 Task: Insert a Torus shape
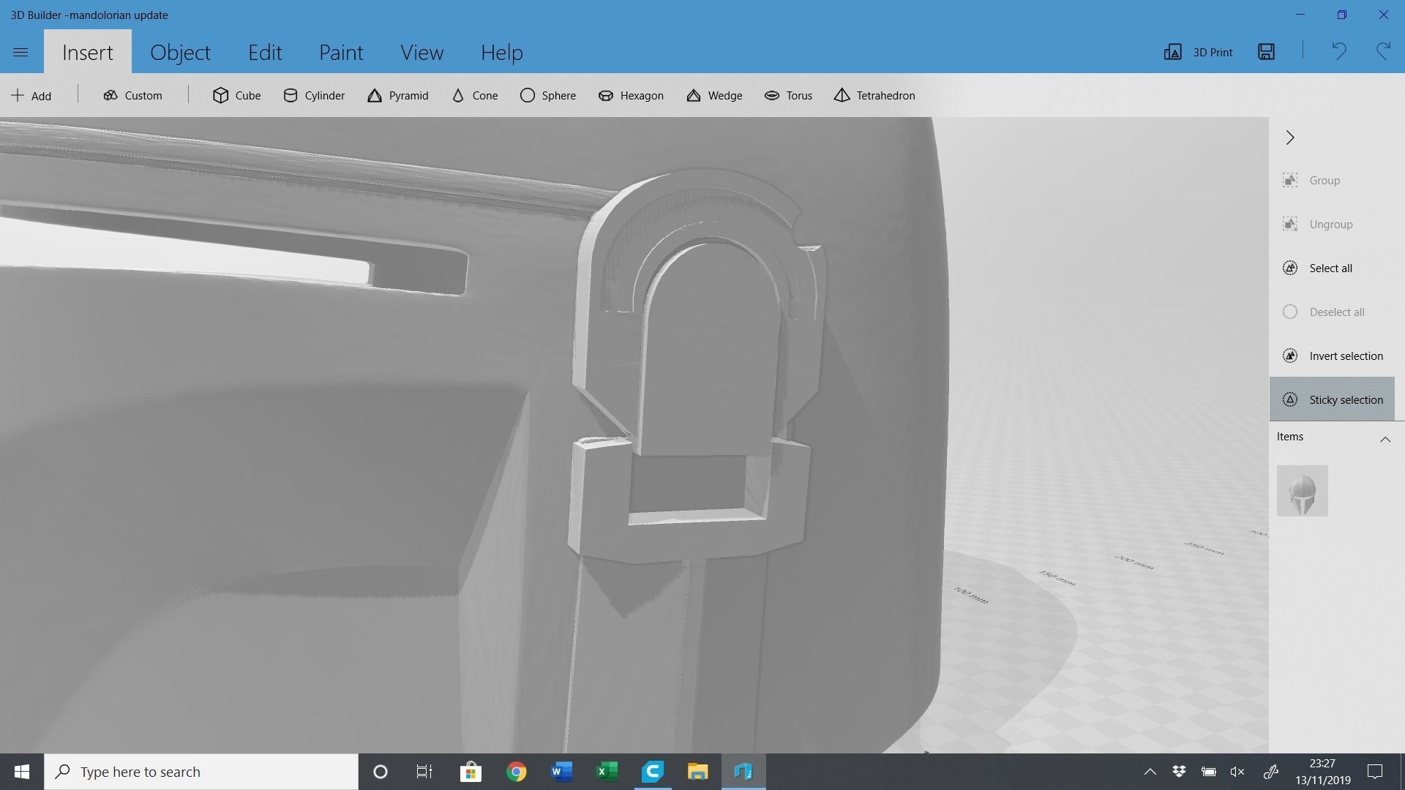[x=788, y=96]
